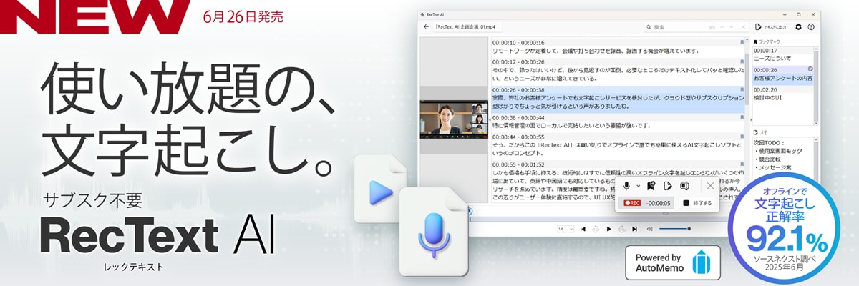Go back with the left arrow icon
The image size is (859, 286).
427,26
